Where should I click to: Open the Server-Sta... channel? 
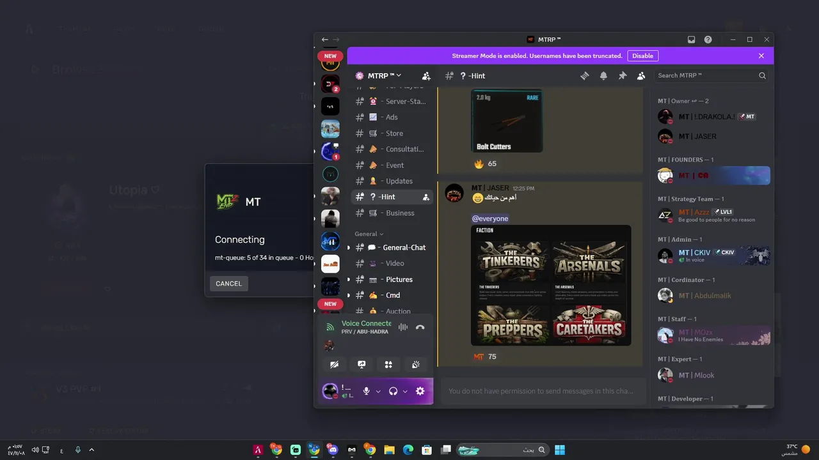[392, 101]
